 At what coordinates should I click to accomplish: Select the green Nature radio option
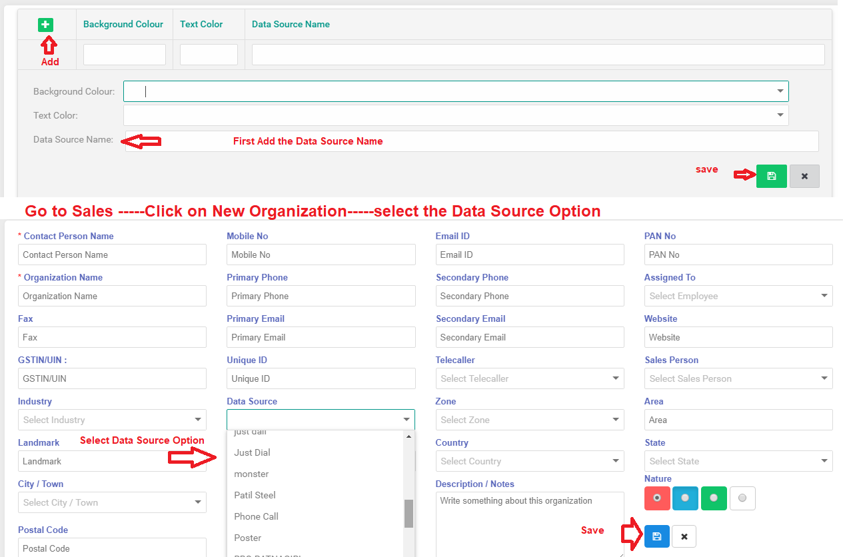click(x=714, y=498)
